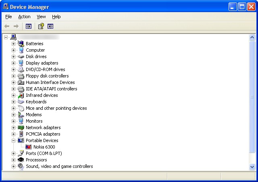Click the Computer category icon
This screenshot has width=258, height=182.
coord(21,50)
